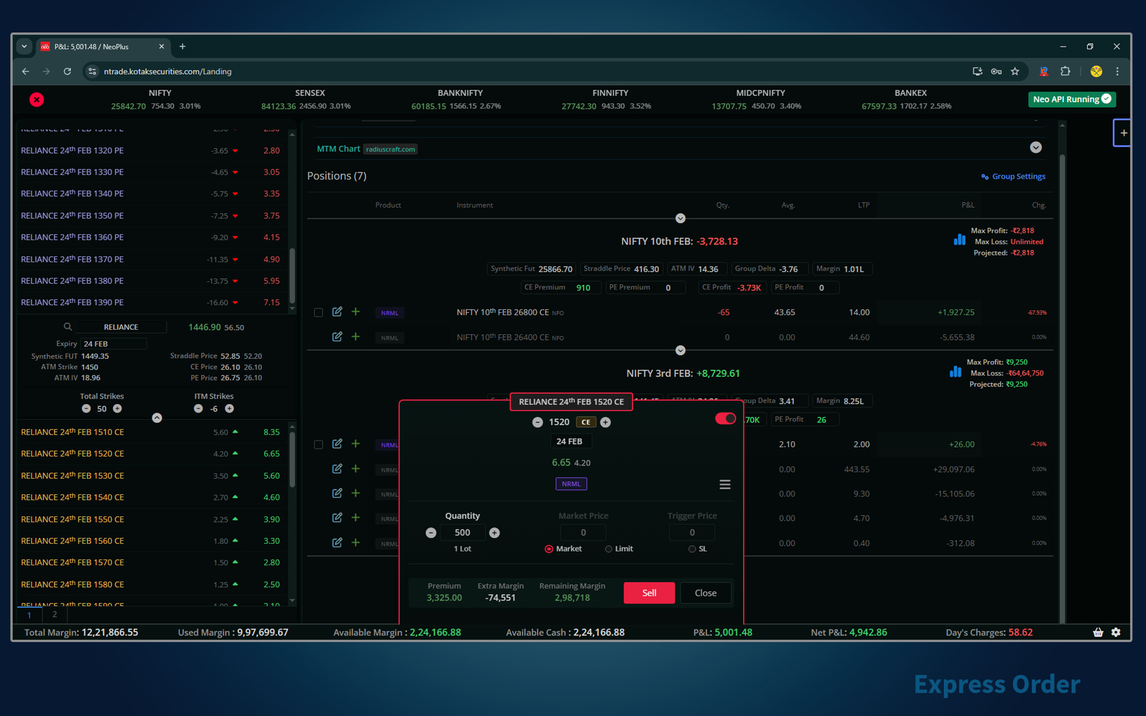Screen dimensions: 1146x716
Task: Expand the MTM Chart section chevron
Action: click(1035, 148)
